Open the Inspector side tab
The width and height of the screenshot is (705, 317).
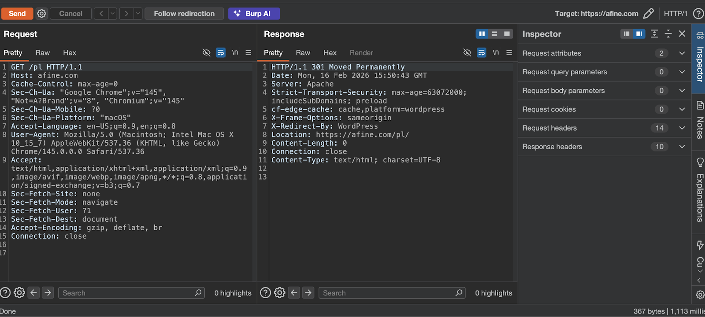(699, 58)
